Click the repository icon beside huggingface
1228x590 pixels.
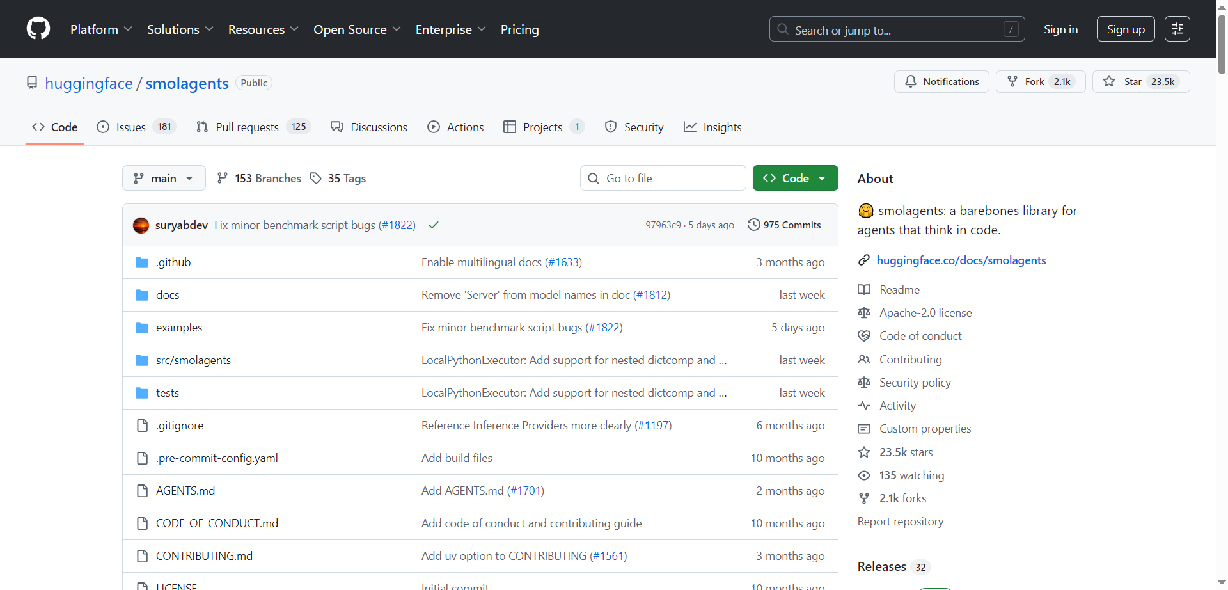32,83
